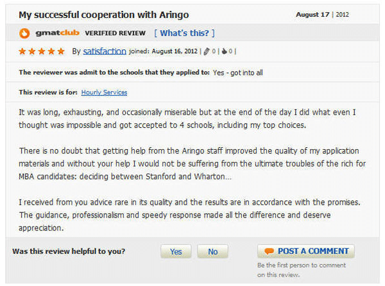Click the gmatclub flame logo icon
Screen dimensions: 385x286
(x=24, y=33)
